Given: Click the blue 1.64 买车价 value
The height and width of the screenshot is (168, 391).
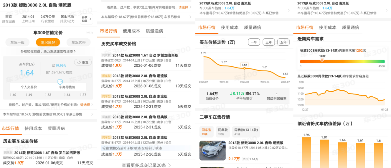Looking at the screenshot, I should 27,73.
